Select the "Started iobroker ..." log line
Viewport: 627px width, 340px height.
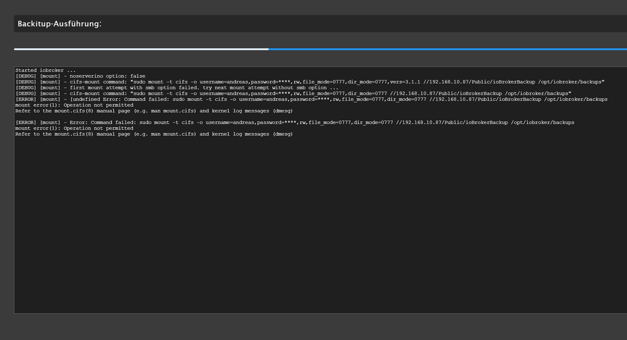click(45, 71)
